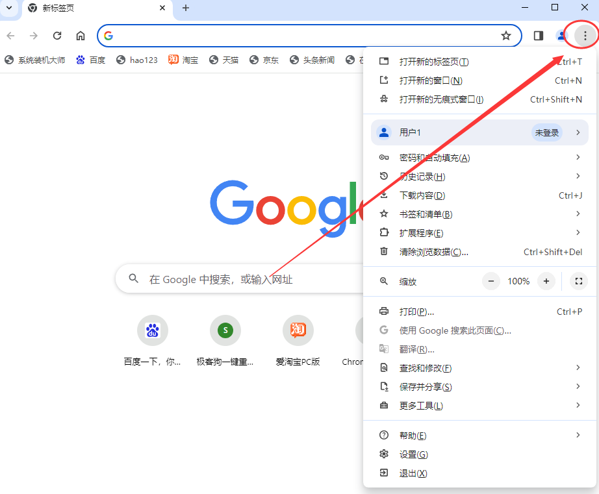Open the profile avatar button

pyautogui.click(x=561, y=36)
